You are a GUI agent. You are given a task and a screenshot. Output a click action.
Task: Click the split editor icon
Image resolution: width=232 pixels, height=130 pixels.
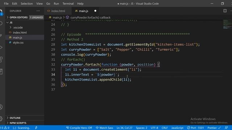click(225, 11)
